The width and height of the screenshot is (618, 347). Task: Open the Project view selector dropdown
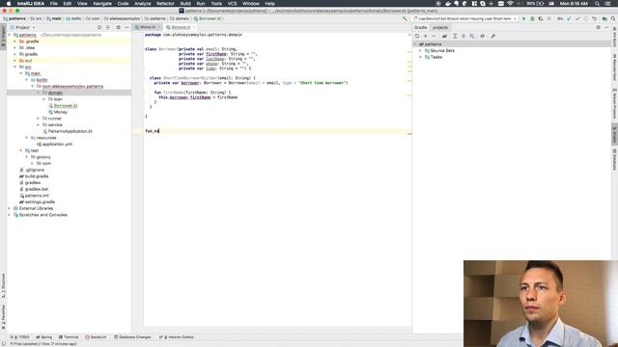[x=23, y=28]
